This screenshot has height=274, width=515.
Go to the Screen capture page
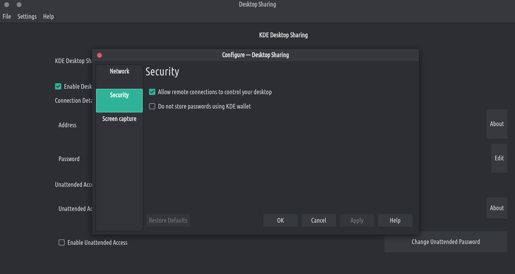pos(119,119)
